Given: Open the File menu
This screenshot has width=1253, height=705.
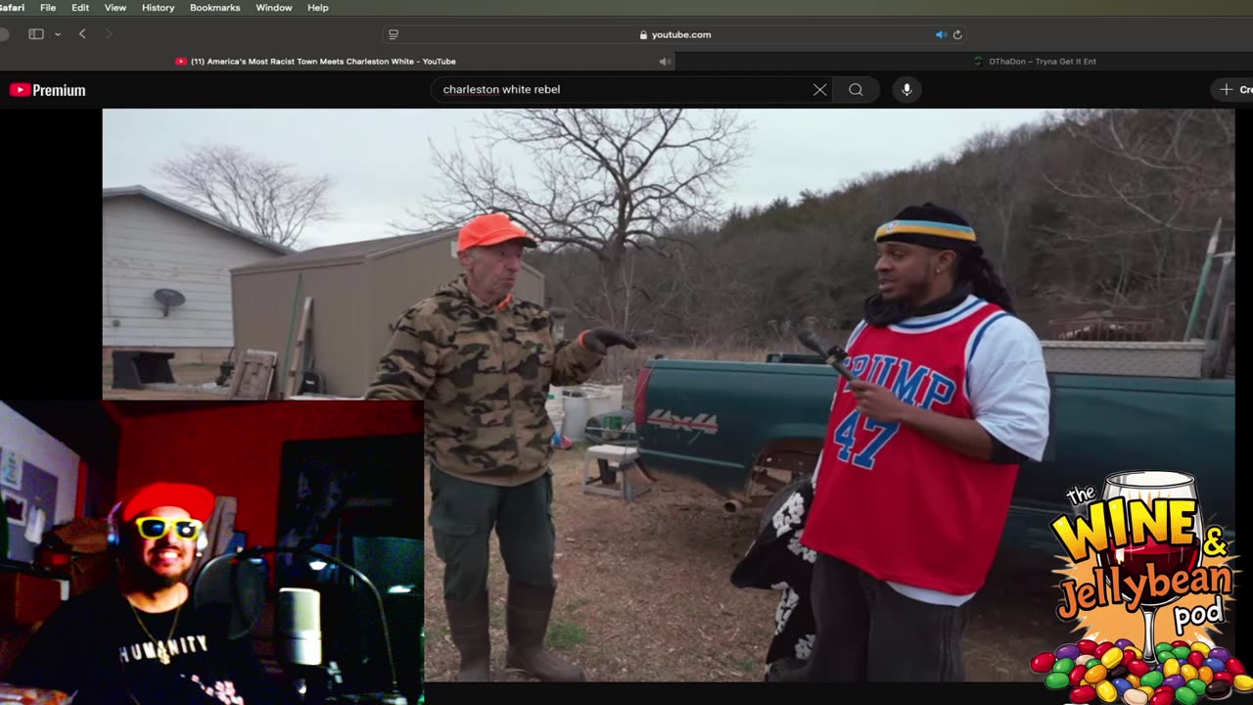Looking at the screenshot, I should click(x=48, y=8).
